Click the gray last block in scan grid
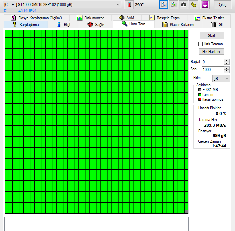The height and width of the screenshot is (231, 235). tap(186, 212)
